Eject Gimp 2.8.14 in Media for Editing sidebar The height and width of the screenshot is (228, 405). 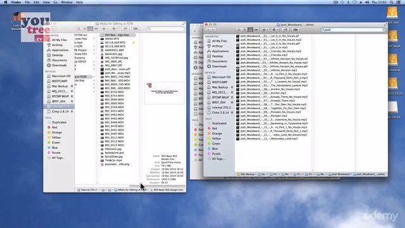point(72,111)
